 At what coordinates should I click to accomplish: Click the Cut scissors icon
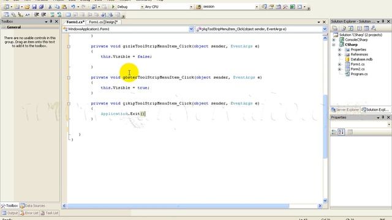point(50,7)
